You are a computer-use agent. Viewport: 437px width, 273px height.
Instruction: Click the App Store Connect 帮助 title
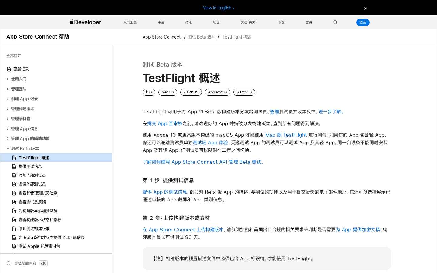point(38,37)
